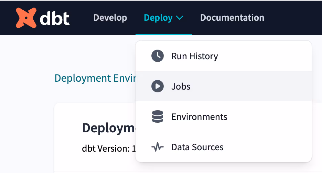The width and height of the screenshot is (322, 173).
Task: Click the dbt logo
Action: (x=43, y=18)
